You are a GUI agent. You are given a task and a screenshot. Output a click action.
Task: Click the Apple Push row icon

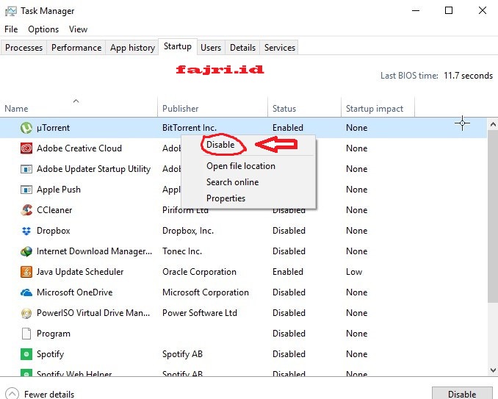click(26, 190)
